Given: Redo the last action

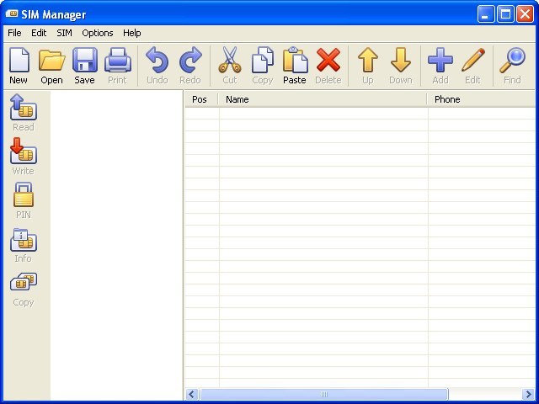Looking at the screenshot, I should click(190, 66).
